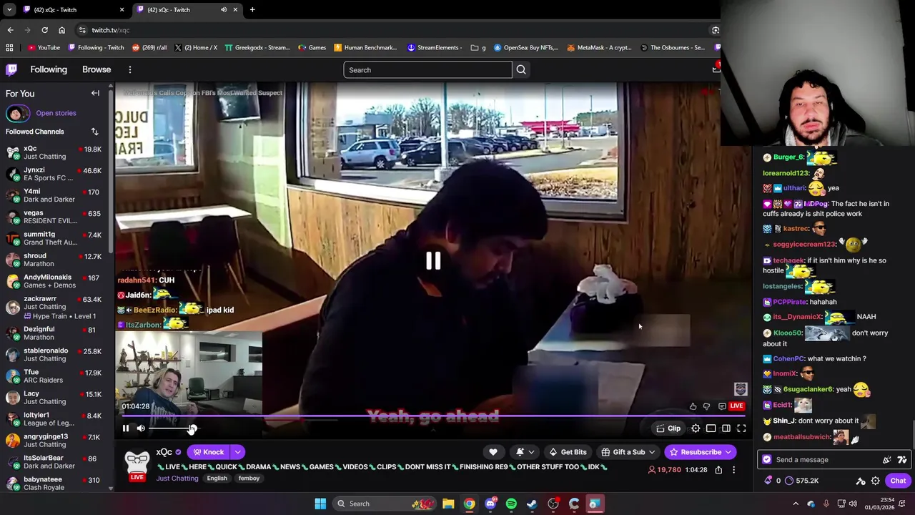
Task: Click the party popper icon in chat input
Action: (x=887, y=460)
